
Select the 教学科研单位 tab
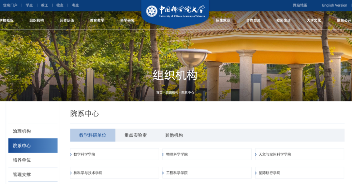[x=93, y=135]
